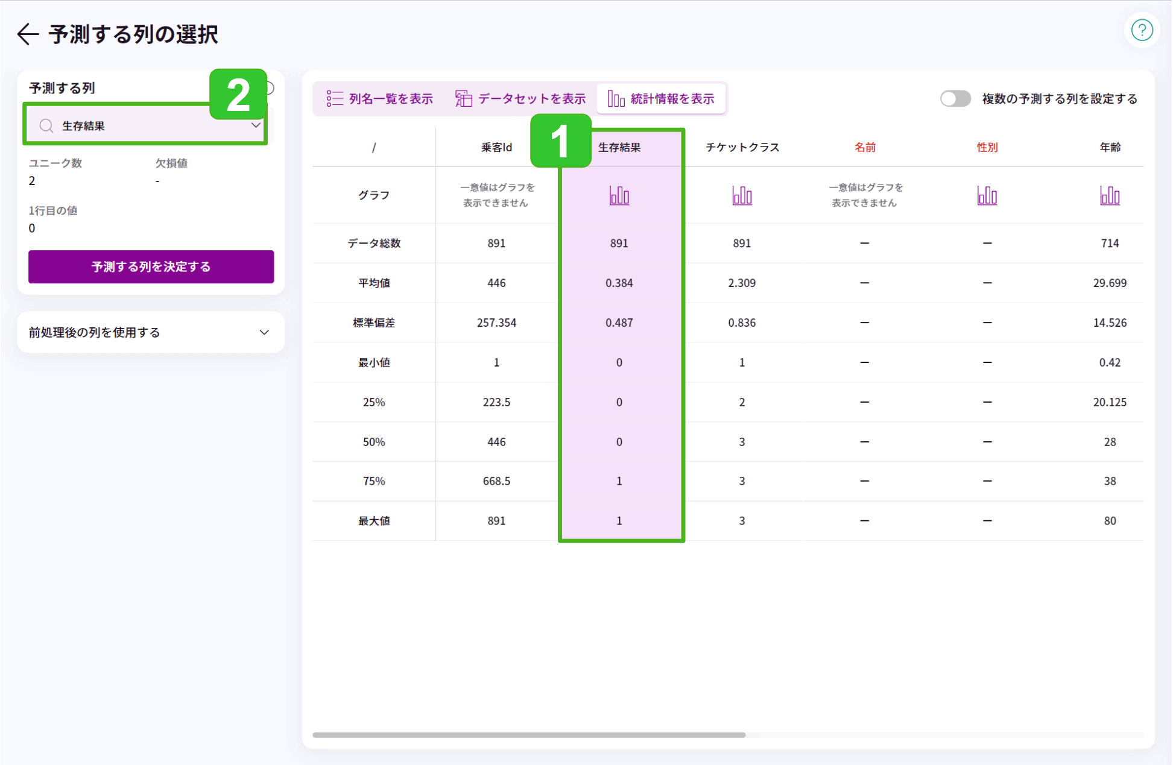Toggle 複数の予測する列を設定する switch
Viewport: 1173px width, 765px height.
[955, 98]
